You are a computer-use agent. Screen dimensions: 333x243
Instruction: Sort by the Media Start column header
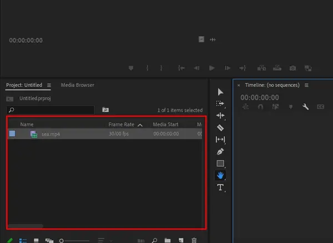[165, 124]
